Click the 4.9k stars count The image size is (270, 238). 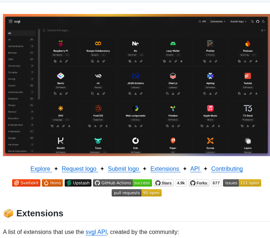pos(181,183)
